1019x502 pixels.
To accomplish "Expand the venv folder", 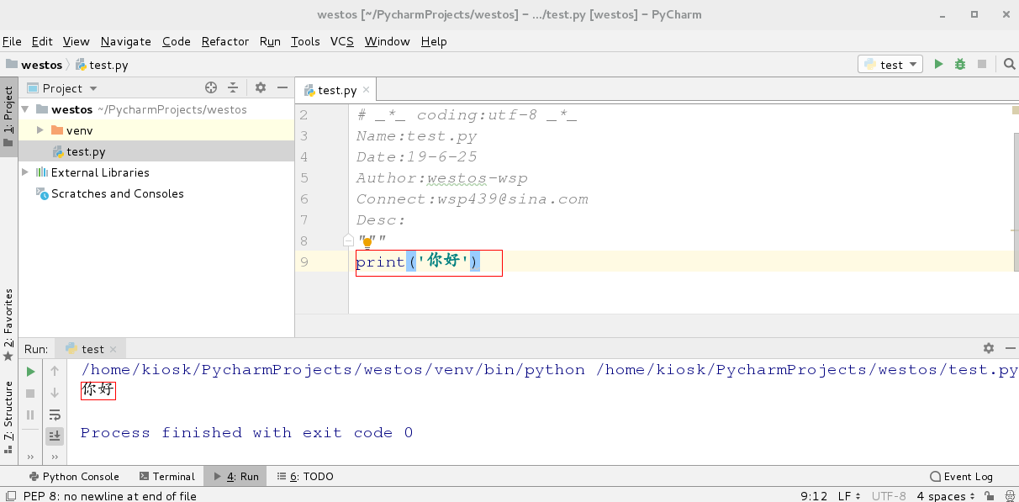I will click(40, 130).
